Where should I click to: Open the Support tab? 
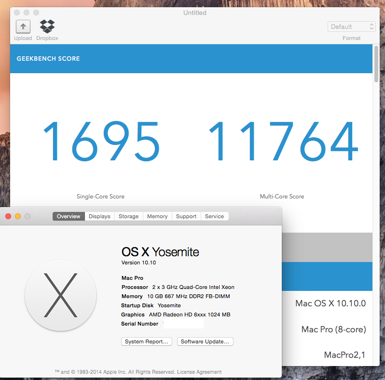(186, 216)
